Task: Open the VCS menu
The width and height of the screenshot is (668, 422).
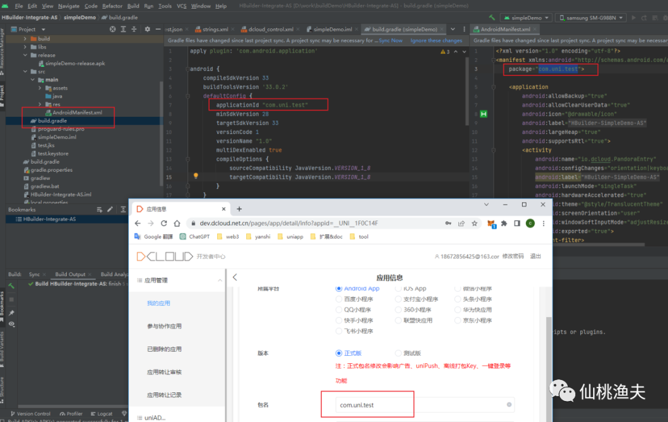Action: [181, 6]
